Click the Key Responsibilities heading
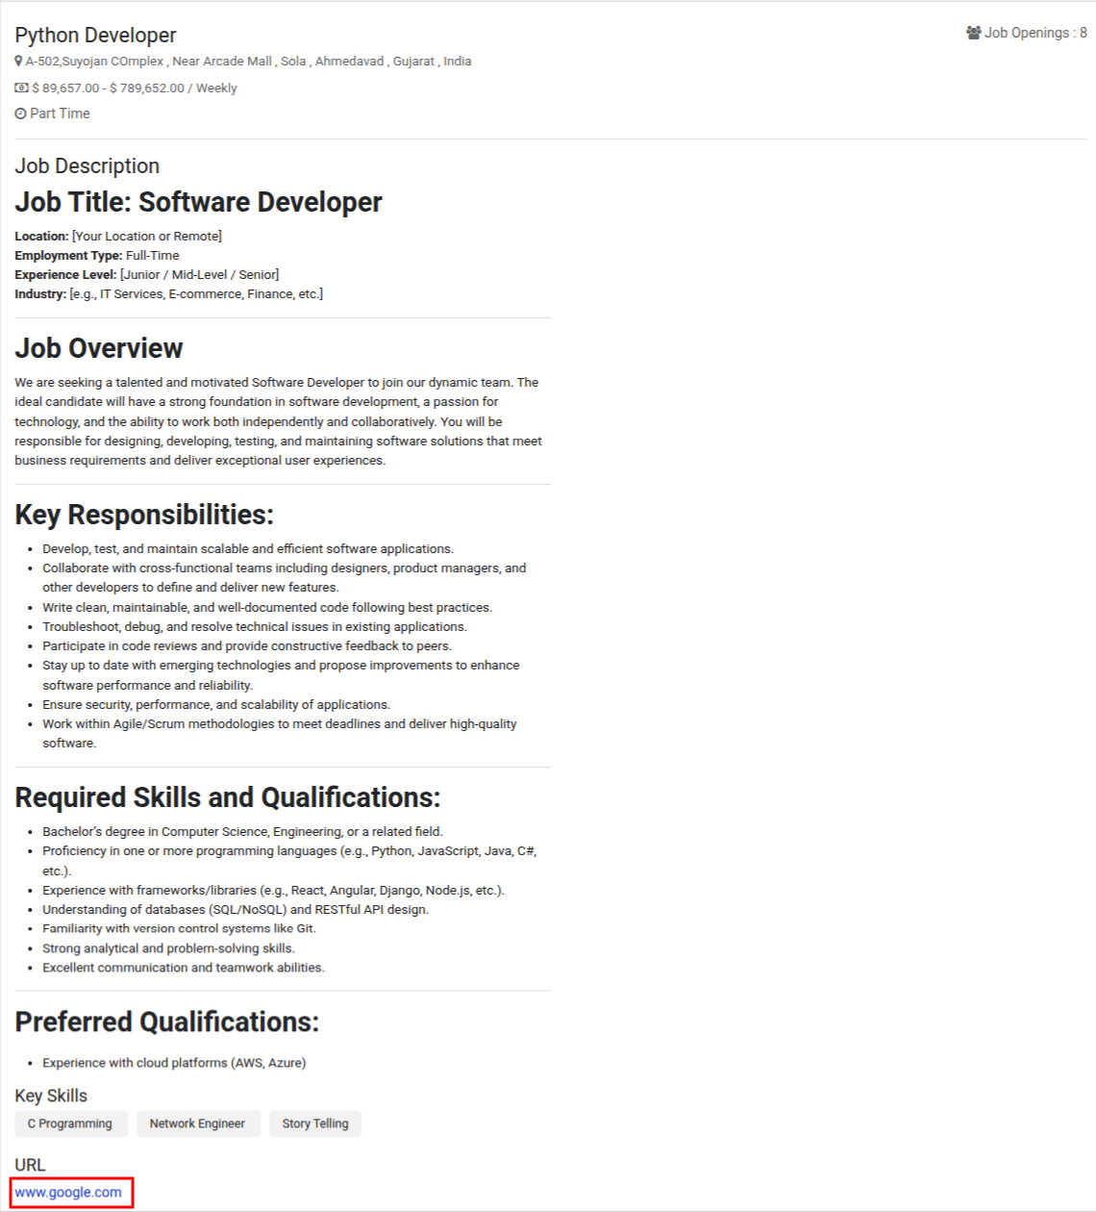This screenshot has height=1212, width=1096. [x=144, y=515]
